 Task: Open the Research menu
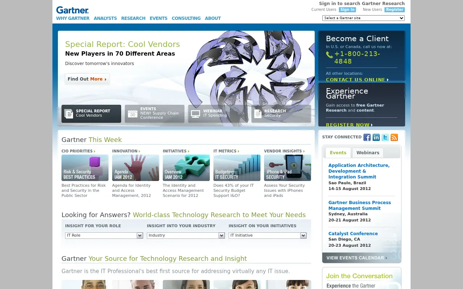coord(133,18)
